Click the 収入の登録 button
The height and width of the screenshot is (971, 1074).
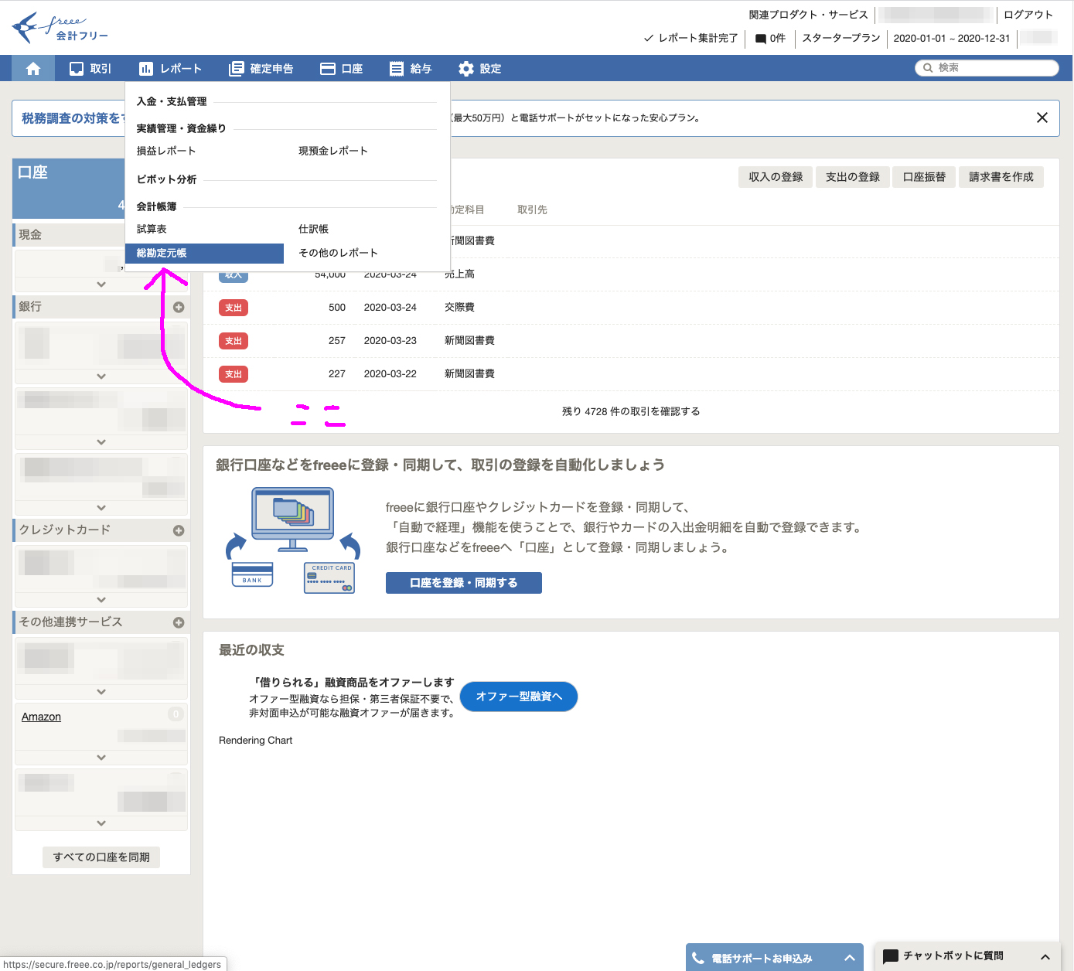(776, 177)
